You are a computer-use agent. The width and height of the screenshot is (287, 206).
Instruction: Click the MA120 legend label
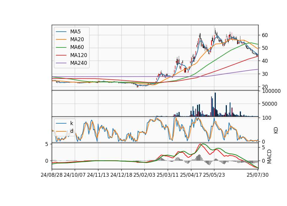tap(79, 55)
